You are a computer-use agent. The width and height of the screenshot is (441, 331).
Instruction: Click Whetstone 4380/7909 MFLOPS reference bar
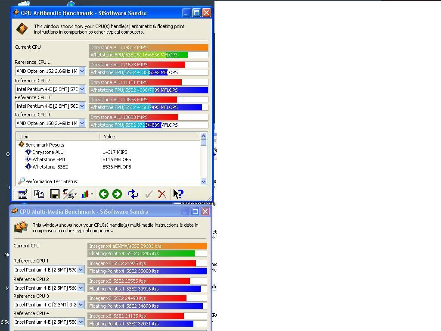(x=149, y=90)
